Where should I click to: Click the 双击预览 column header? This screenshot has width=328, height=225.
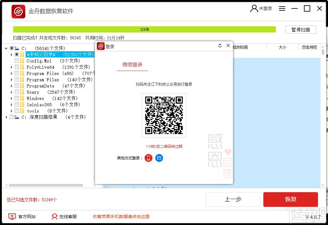pyautogui.click(x=309, y=47)
